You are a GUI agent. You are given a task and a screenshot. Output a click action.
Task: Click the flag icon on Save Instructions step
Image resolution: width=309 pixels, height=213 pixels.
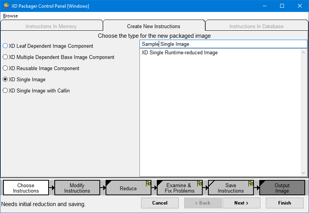click(251, 183)
